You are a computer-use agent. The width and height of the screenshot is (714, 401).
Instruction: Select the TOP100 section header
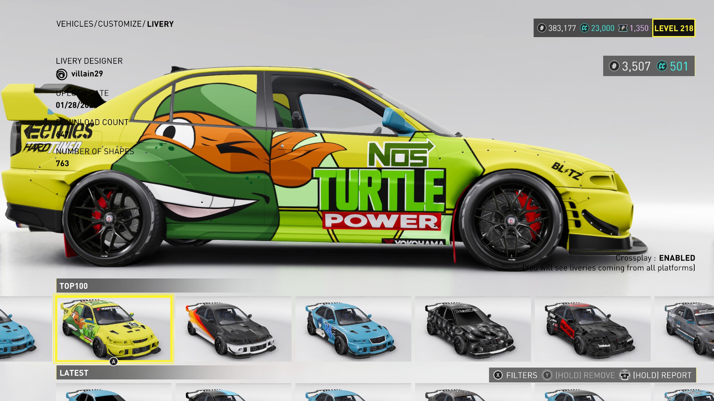tap(74, 286)
